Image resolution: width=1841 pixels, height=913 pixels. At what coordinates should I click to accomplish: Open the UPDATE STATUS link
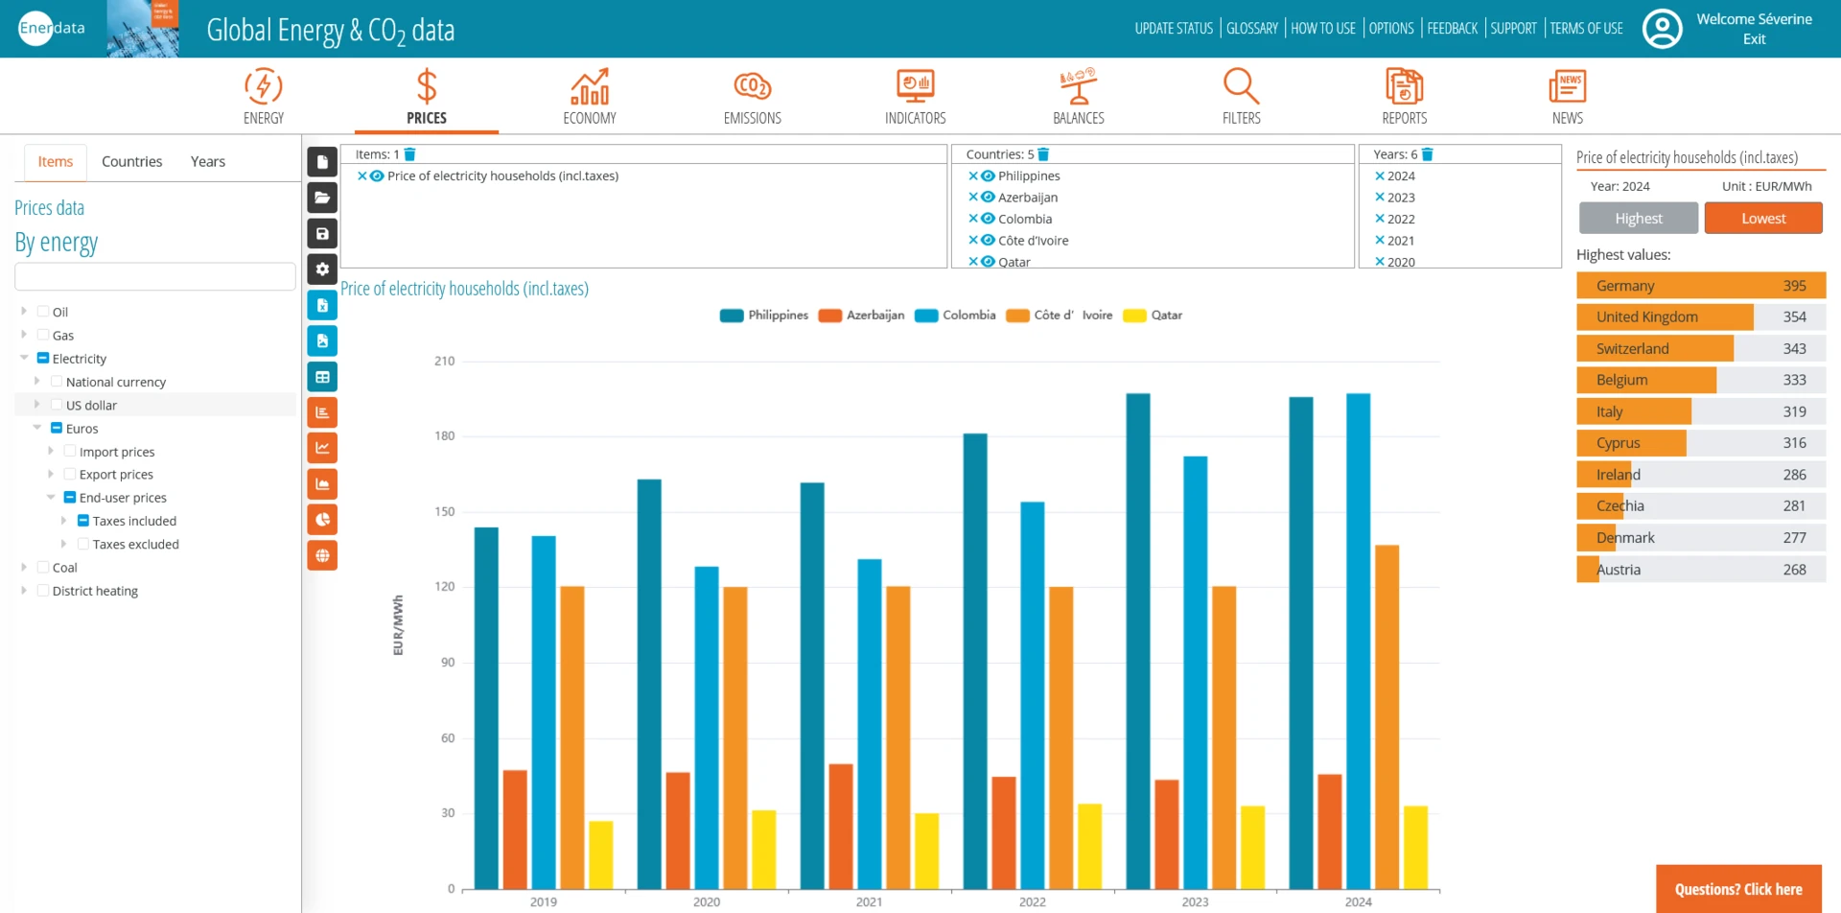[1173, 28]
